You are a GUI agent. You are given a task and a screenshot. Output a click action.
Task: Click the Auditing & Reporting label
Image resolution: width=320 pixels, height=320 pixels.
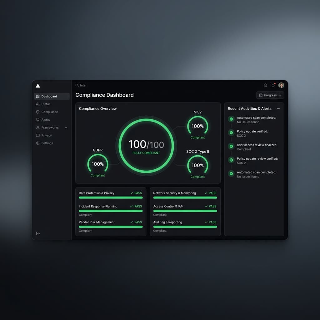(167, 222)
